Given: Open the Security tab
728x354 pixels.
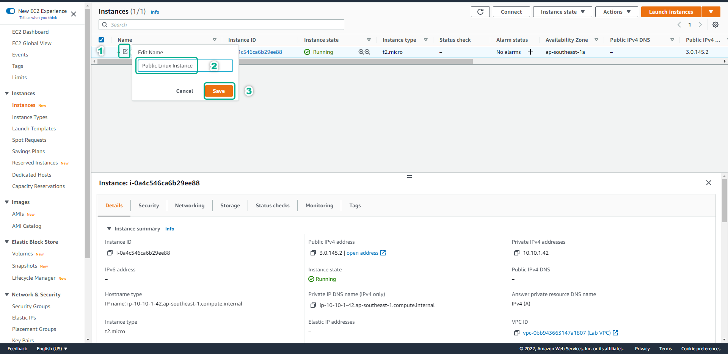Looking at the screenshot, I should coord(149,205).
